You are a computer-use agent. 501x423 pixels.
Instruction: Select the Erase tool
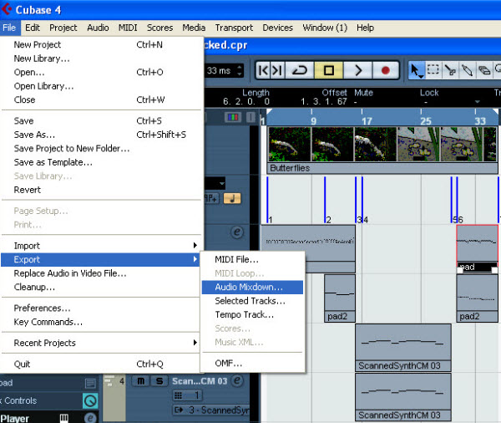coord(484,70)
